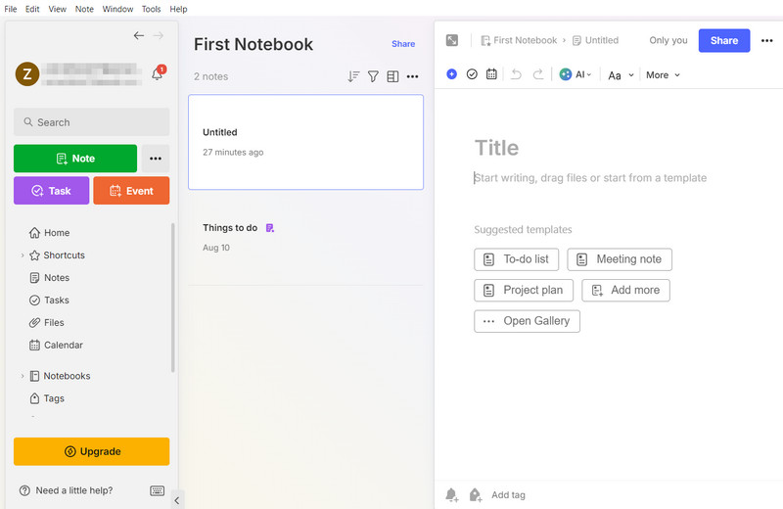Click Need a little help link
Viewport: 783px width, 509px height.
point(66,490)
